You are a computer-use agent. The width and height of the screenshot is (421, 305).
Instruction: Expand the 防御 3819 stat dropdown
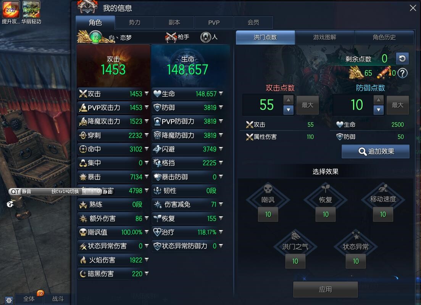221,107
